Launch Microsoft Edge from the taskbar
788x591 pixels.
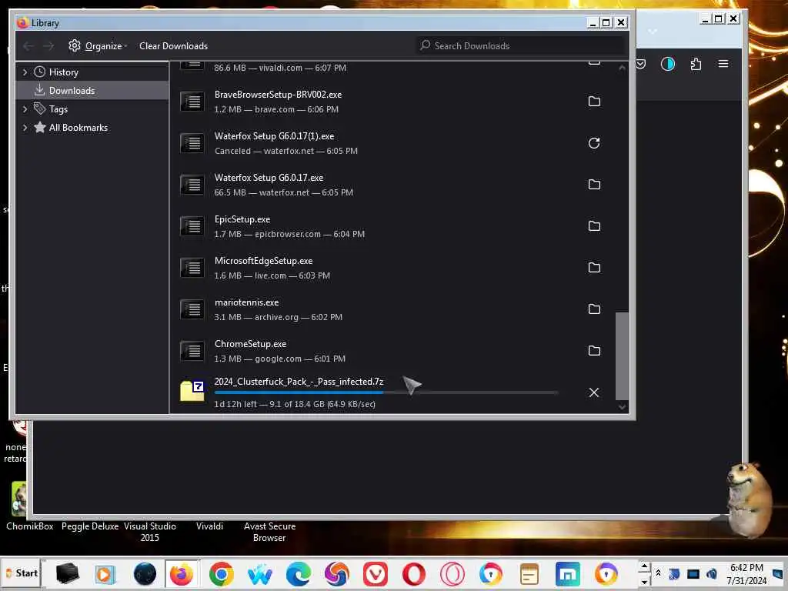pos(298,574)
